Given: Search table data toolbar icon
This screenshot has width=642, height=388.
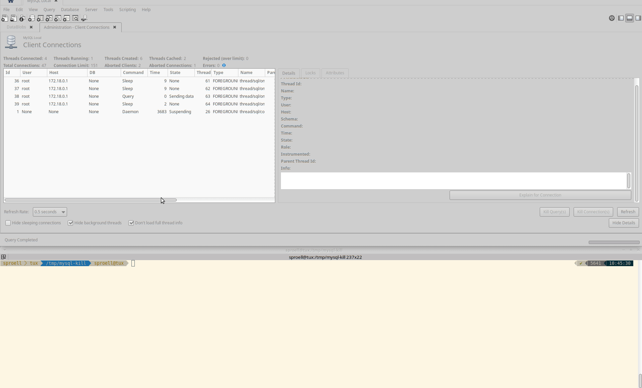Looking at the screenshot, I should (75, 18).
